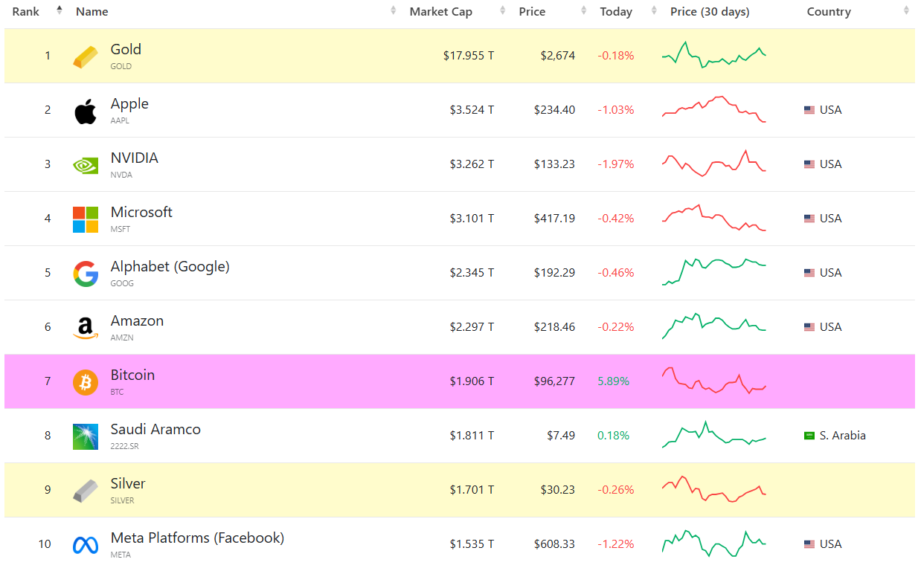Screen dimensions: 921x571
Task: Click the Meta logo icon
Action: (x=85, y=545)
